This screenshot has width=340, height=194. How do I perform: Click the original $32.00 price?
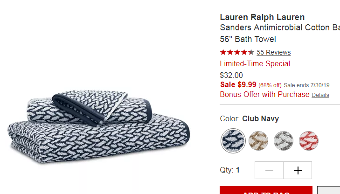[231, 75]
